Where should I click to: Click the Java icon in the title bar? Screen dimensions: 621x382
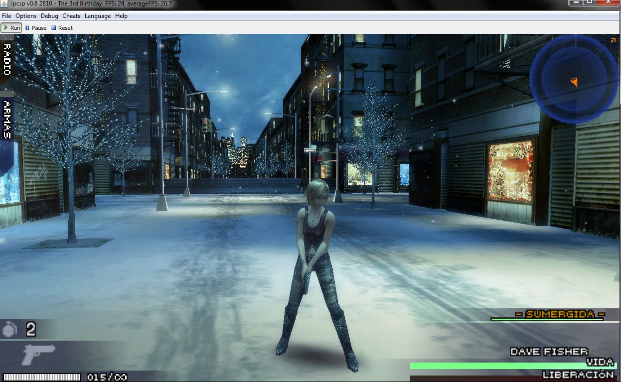(x=5, y=4)
